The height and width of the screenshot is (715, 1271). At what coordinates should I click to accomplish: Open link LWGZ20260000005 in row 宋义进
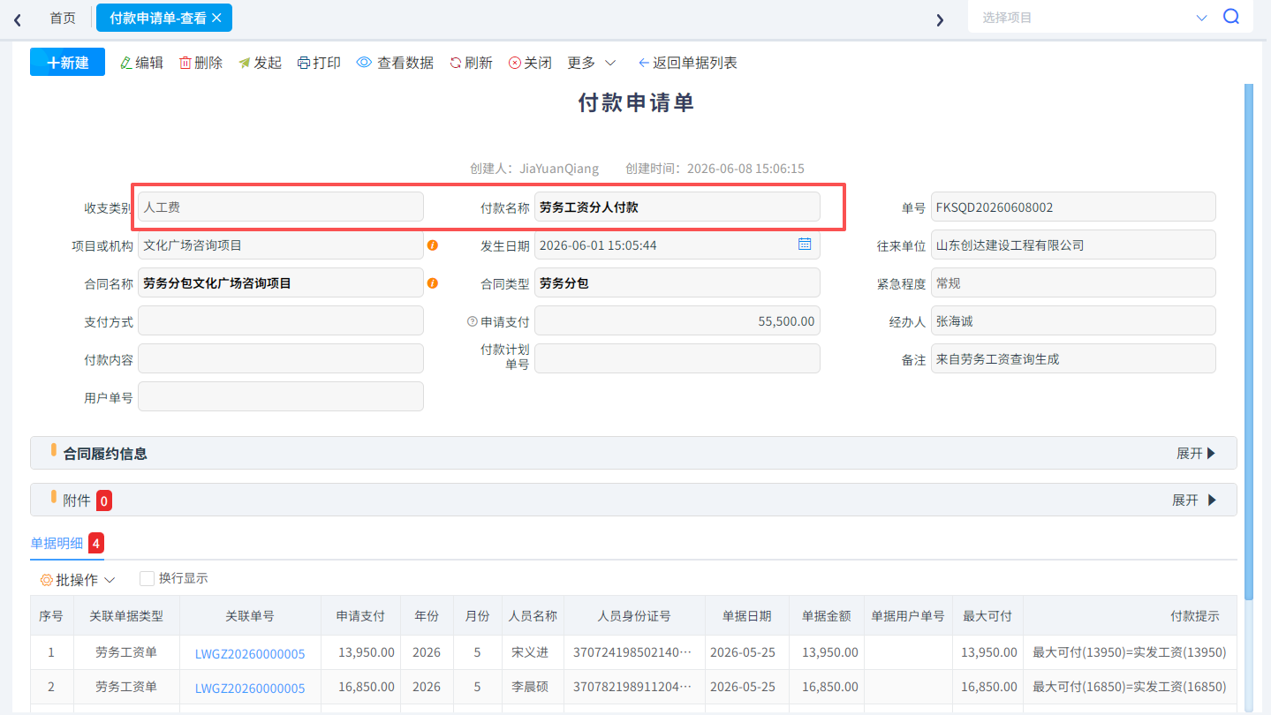[250, 653]
